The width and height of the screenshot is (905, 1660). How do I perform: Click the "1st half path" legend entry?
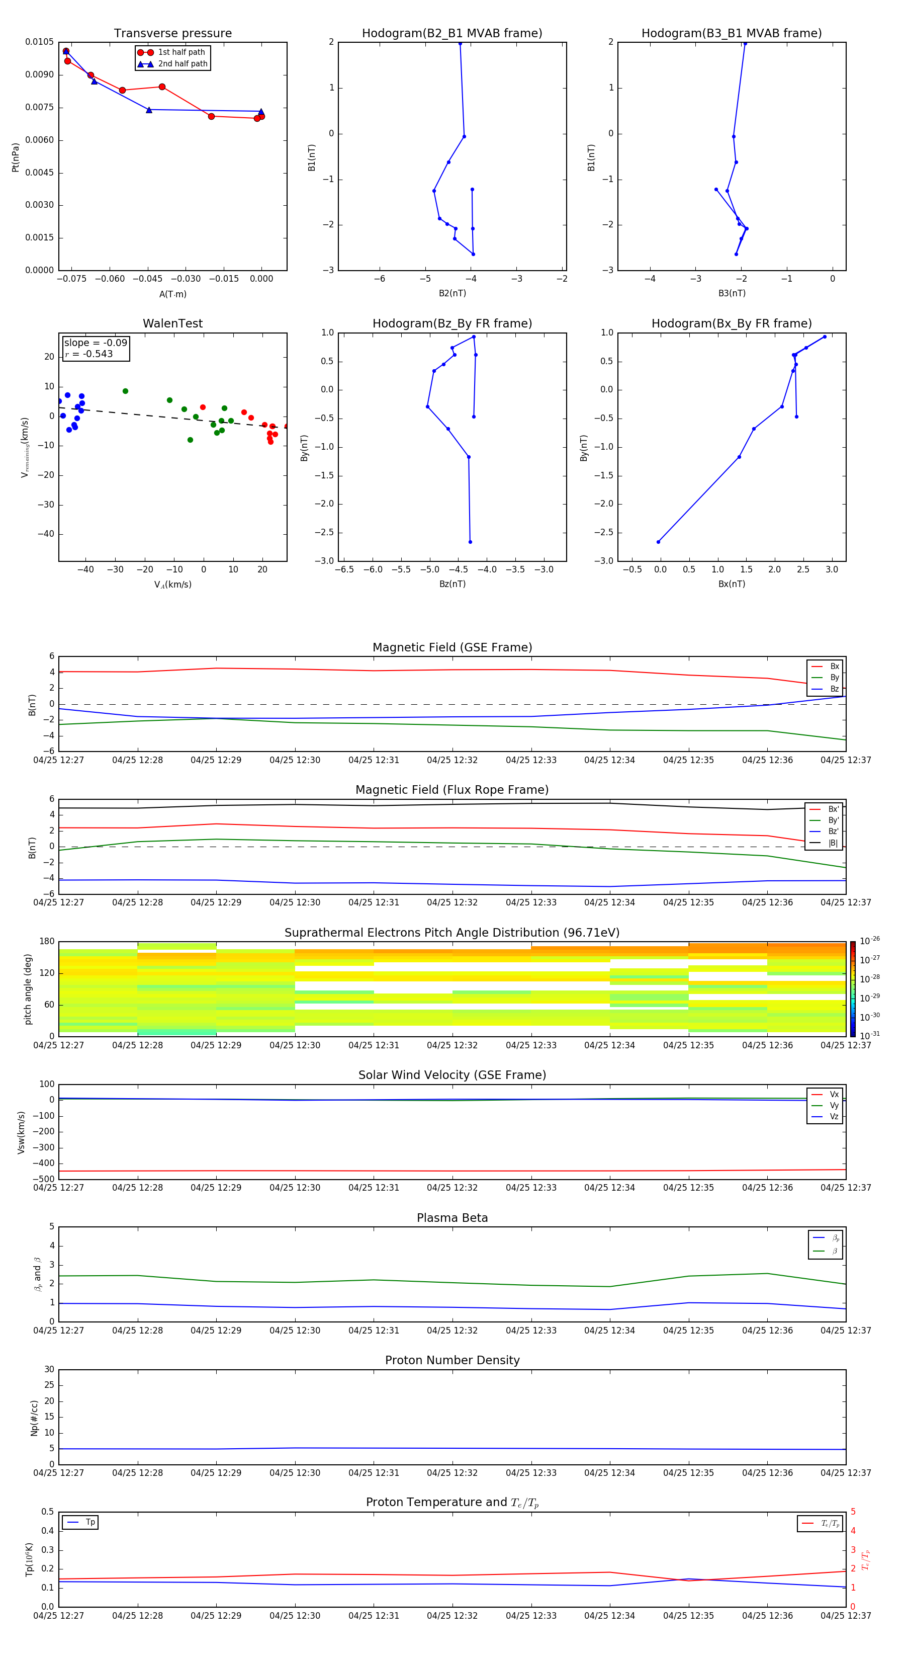(172, 52)
